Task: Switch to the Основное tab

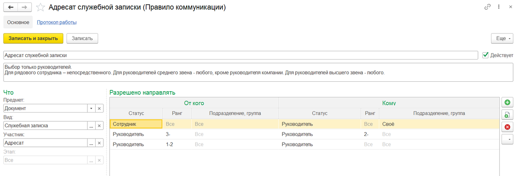Action: [18, 23]
